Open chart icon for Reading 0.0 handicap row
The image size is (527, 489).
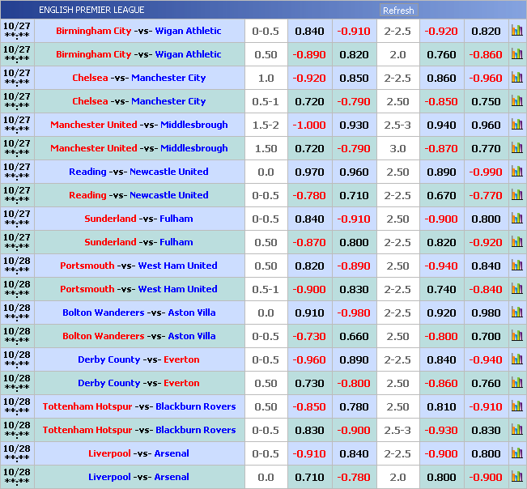tap(516, 172)
